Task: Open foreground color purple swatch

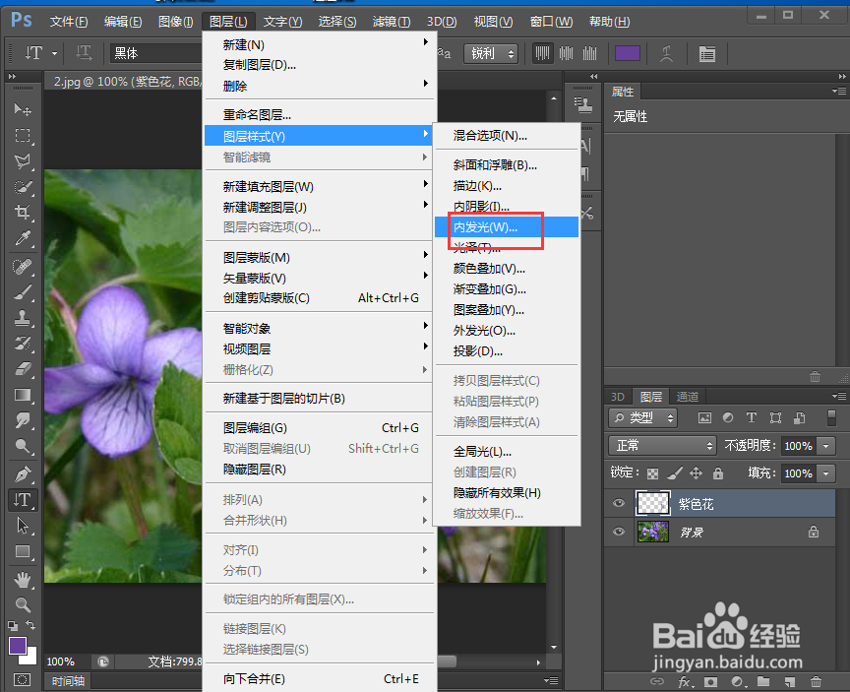Action: pos(17,646)
